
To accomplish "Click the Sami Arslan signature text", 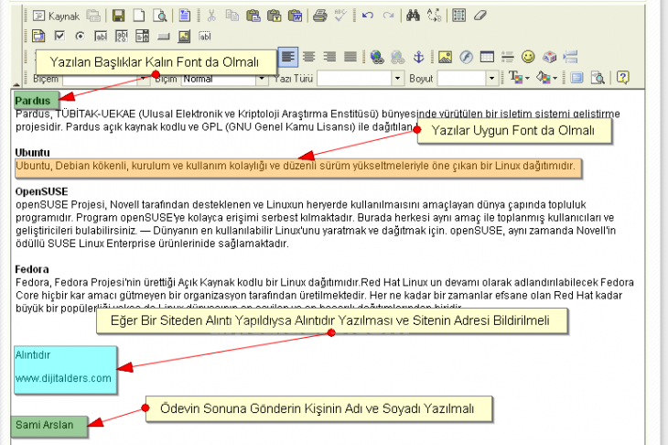I will pos(44,425).
